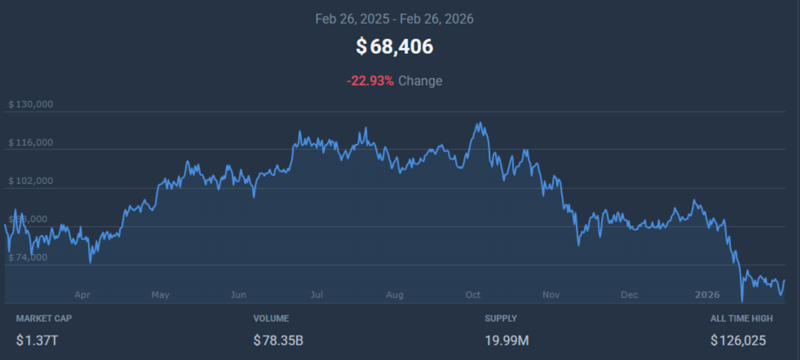This screenshot has width=800, height=360.
Task: Click the All Time High value $126,025
Action: click(x=738, y=340)
